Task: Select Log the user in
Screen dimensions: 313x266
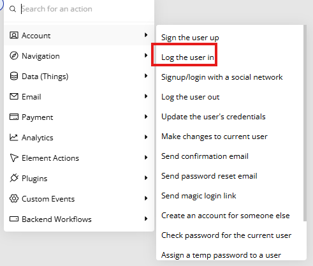Action: tap(187, 57)
